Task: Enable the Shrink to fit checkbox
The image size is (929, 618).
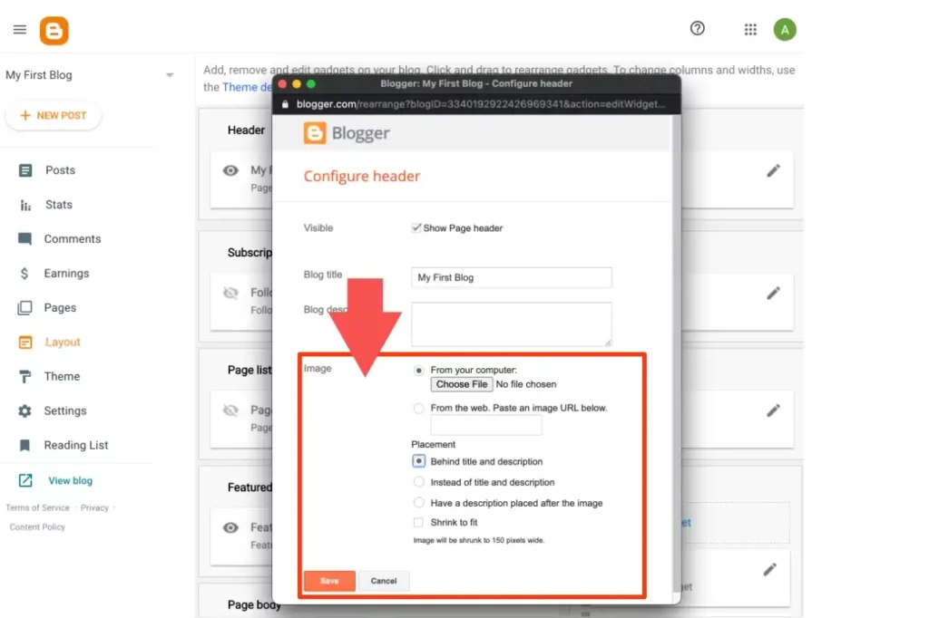Action: coord(418,522)
